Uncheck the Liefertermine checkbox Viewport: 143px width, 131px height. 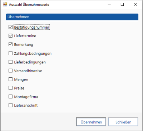[10, 36]
